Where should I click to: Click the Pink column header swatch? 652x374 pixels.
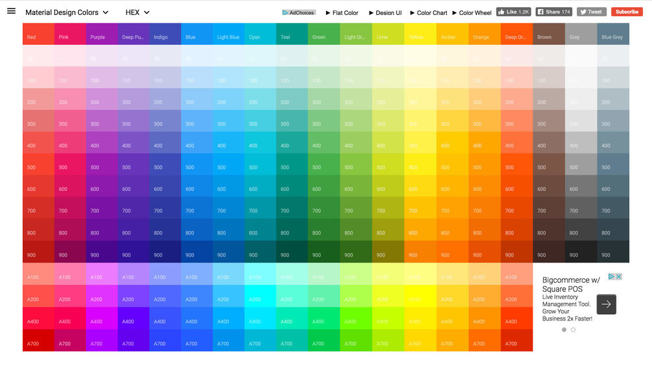[70, 34]
